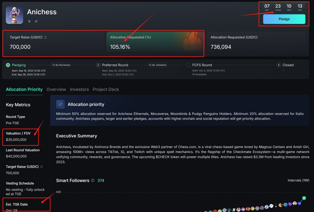This screenshot has height=212, width=314.
Task: Click the Pledging step 1 indicator
Action: [8, 65]
